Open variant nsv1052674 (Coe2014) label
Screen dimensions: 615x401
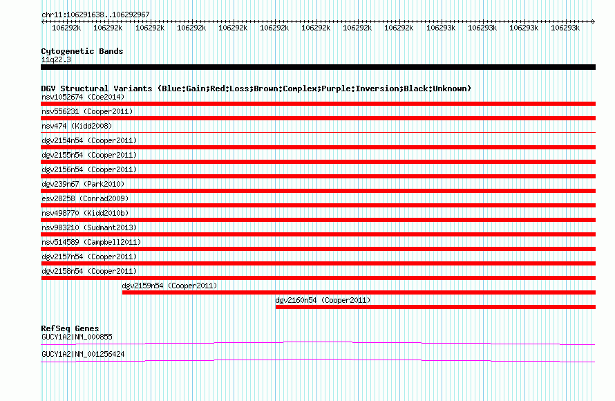click(x=83, y=97)
